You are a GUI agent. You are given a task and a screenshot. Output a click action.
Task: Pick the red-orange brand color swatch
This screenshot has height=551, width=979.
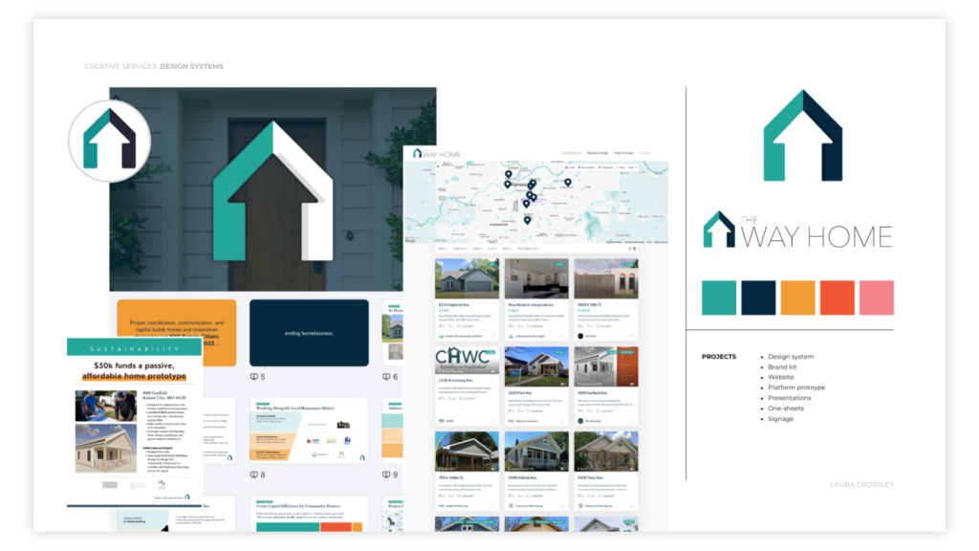point(837,298)
